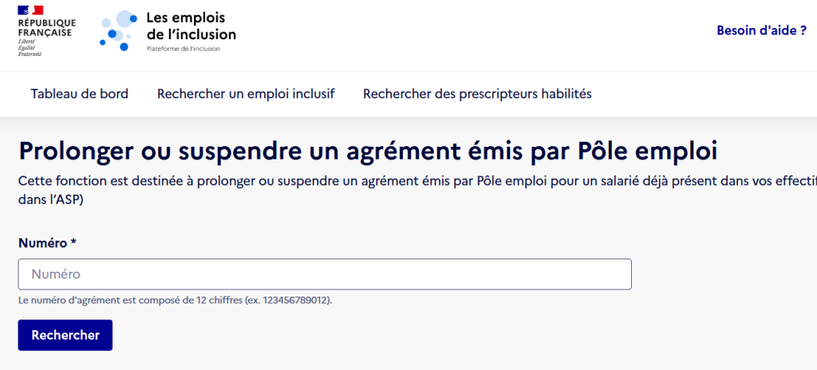This screenshot has height=370, width=817.
Task: Click the Marianne French flag emblem
Action: coord(30,10)
